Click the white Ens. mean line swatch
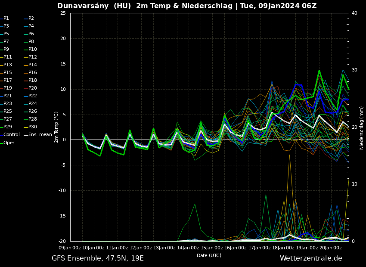Image resolution: width=366 pixels, height=267 pixels. point(26,135)
